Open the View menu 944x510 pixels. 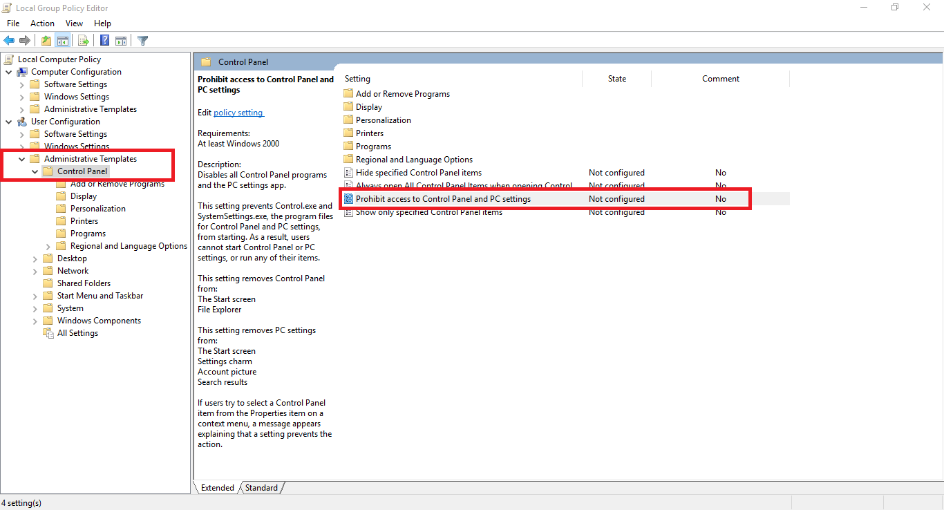pos(74,23)
